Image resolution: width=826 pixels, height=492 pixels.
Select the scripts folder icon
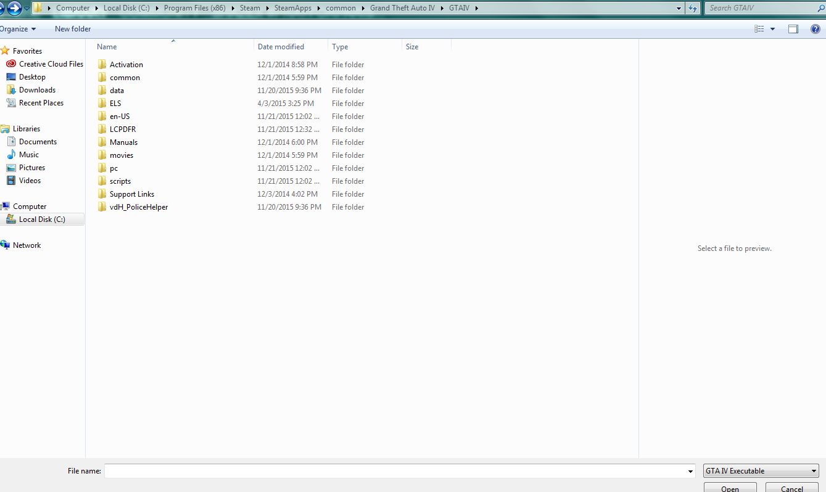coord(102,181)
